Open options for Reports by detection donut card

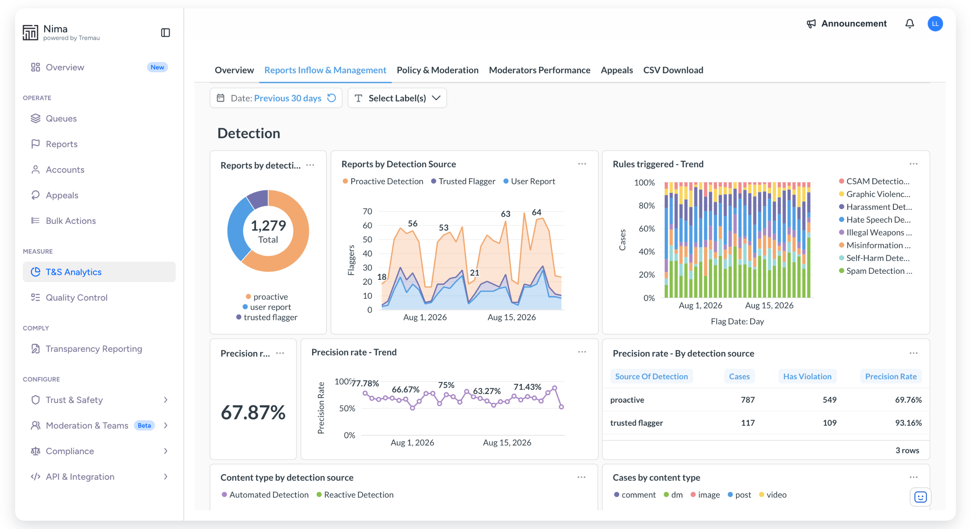coord(310,165)
